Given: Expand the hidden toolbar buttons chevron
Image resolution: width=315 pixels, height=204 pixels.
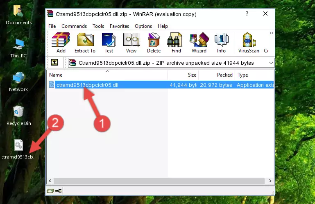Looking at the screenshot, I should pos(272,33).
